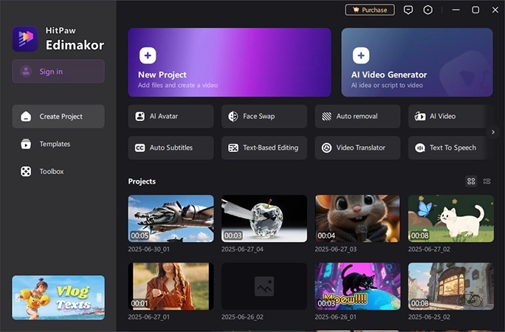Open the Auto removal tool
The width and height of the screenshot is (505, 332).
[x=357, y=116]
